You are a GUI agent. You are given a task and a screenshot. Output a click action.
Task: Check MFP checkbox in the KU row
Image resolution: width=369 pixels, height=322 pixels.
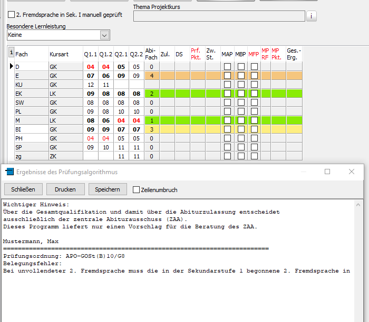pos(254,85)
